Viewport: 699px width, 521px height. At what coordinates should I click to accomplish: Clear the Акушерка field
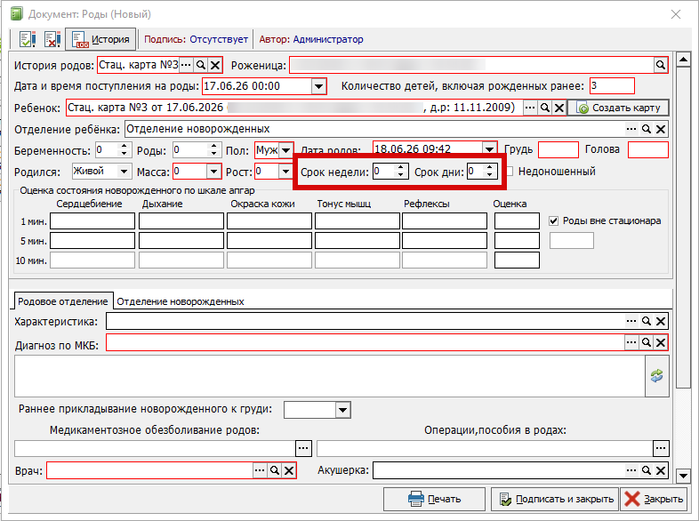coord(661,470)
